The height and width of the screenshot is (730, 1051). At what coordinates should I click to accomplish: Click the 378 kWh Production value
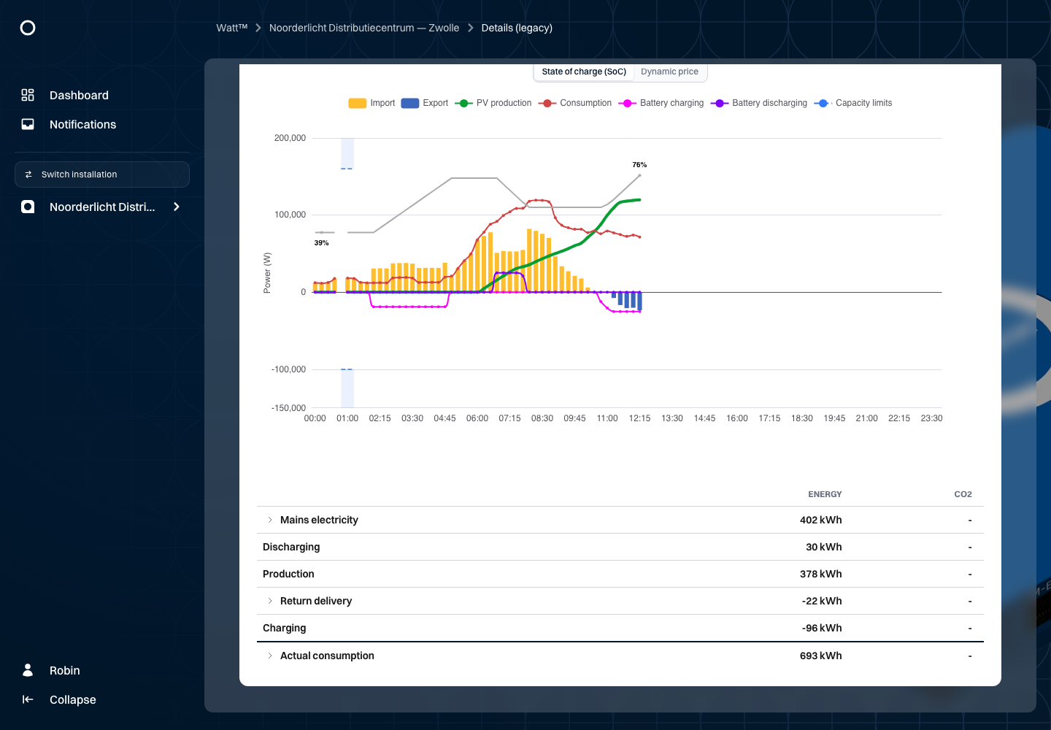(x=821, y=574)
